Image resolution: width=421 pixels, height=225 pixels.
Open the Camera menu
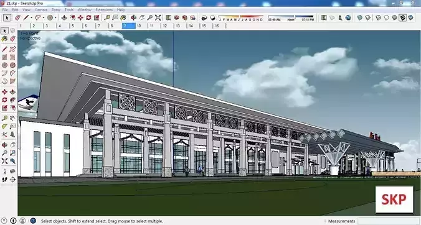tap(41, 10)
